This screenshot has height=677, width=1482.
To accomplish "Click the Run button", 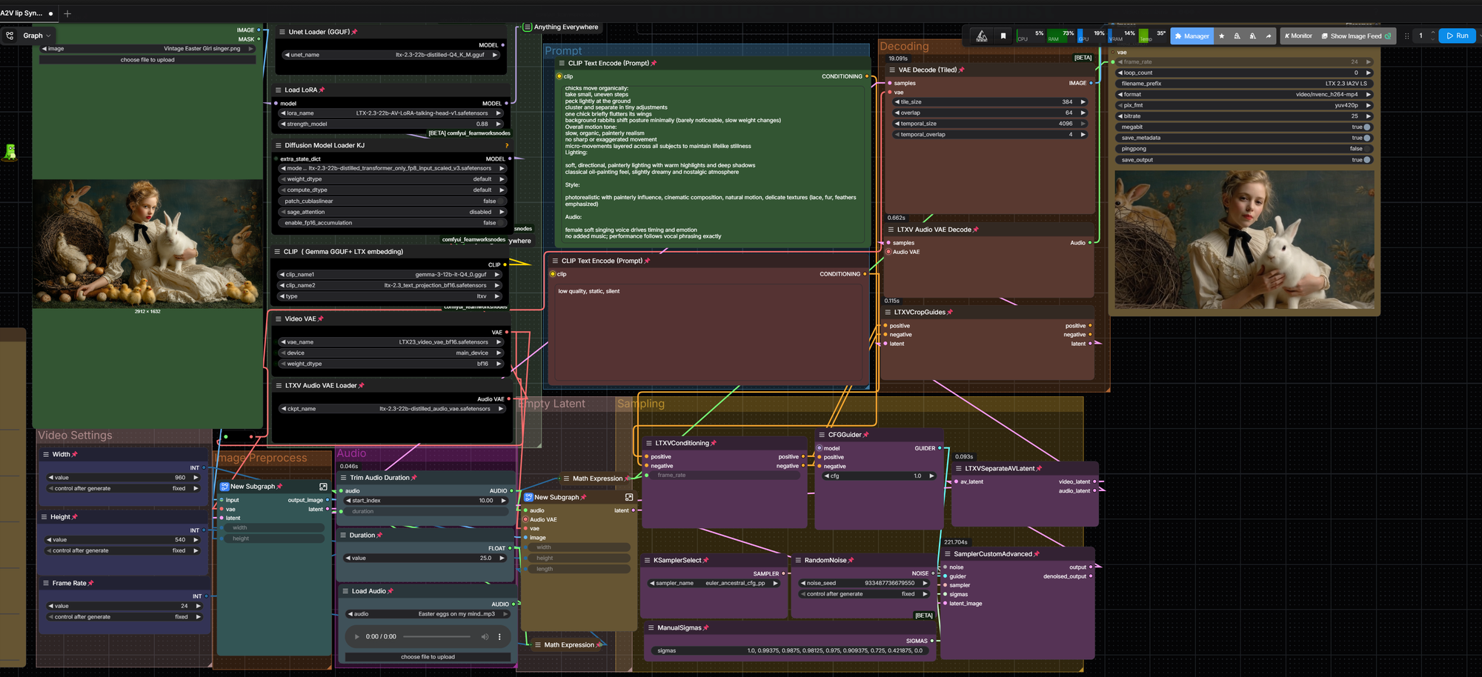I will tap(1457, 36).
